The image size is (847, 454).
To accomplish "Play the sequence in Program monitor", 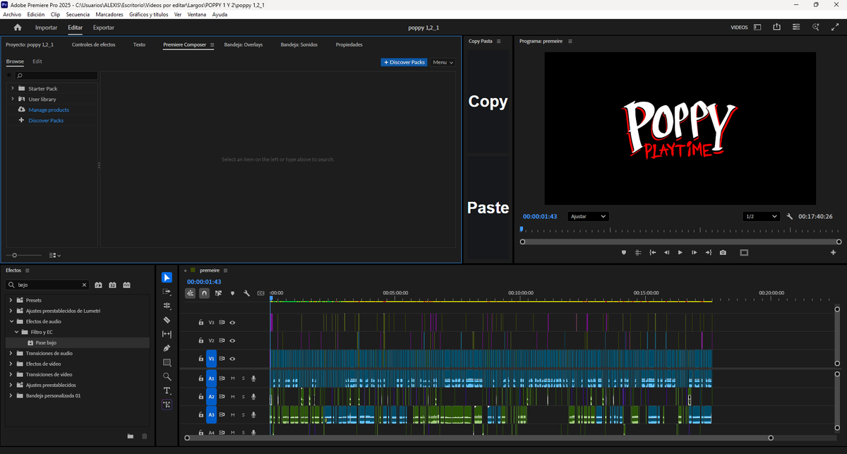I will click(680, 252).
